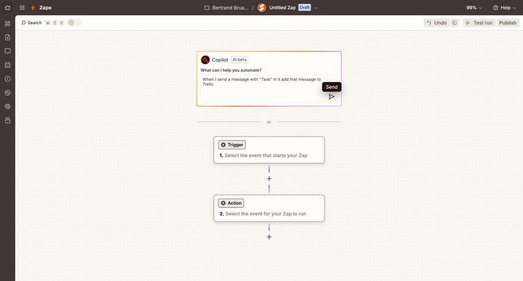Click the Draft status badge

[x=305, y=8]
